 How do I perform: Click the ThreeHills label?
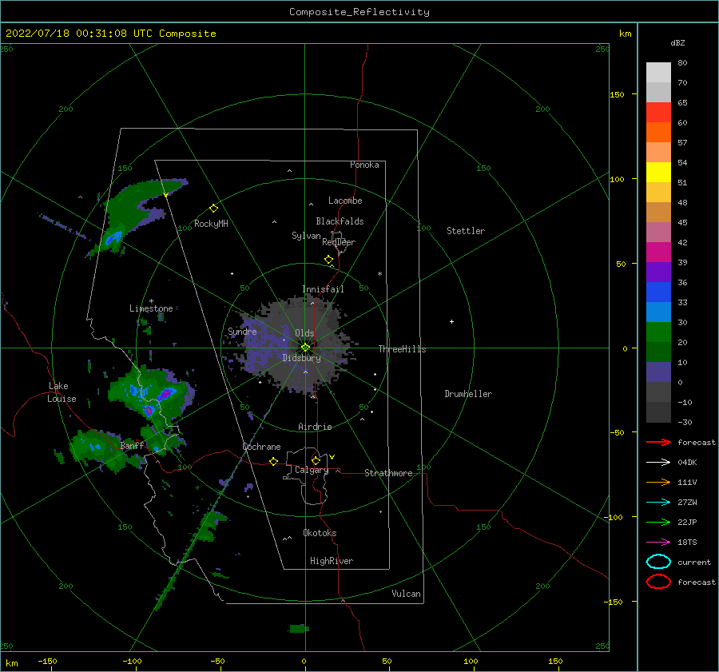[x=402, y=349]
